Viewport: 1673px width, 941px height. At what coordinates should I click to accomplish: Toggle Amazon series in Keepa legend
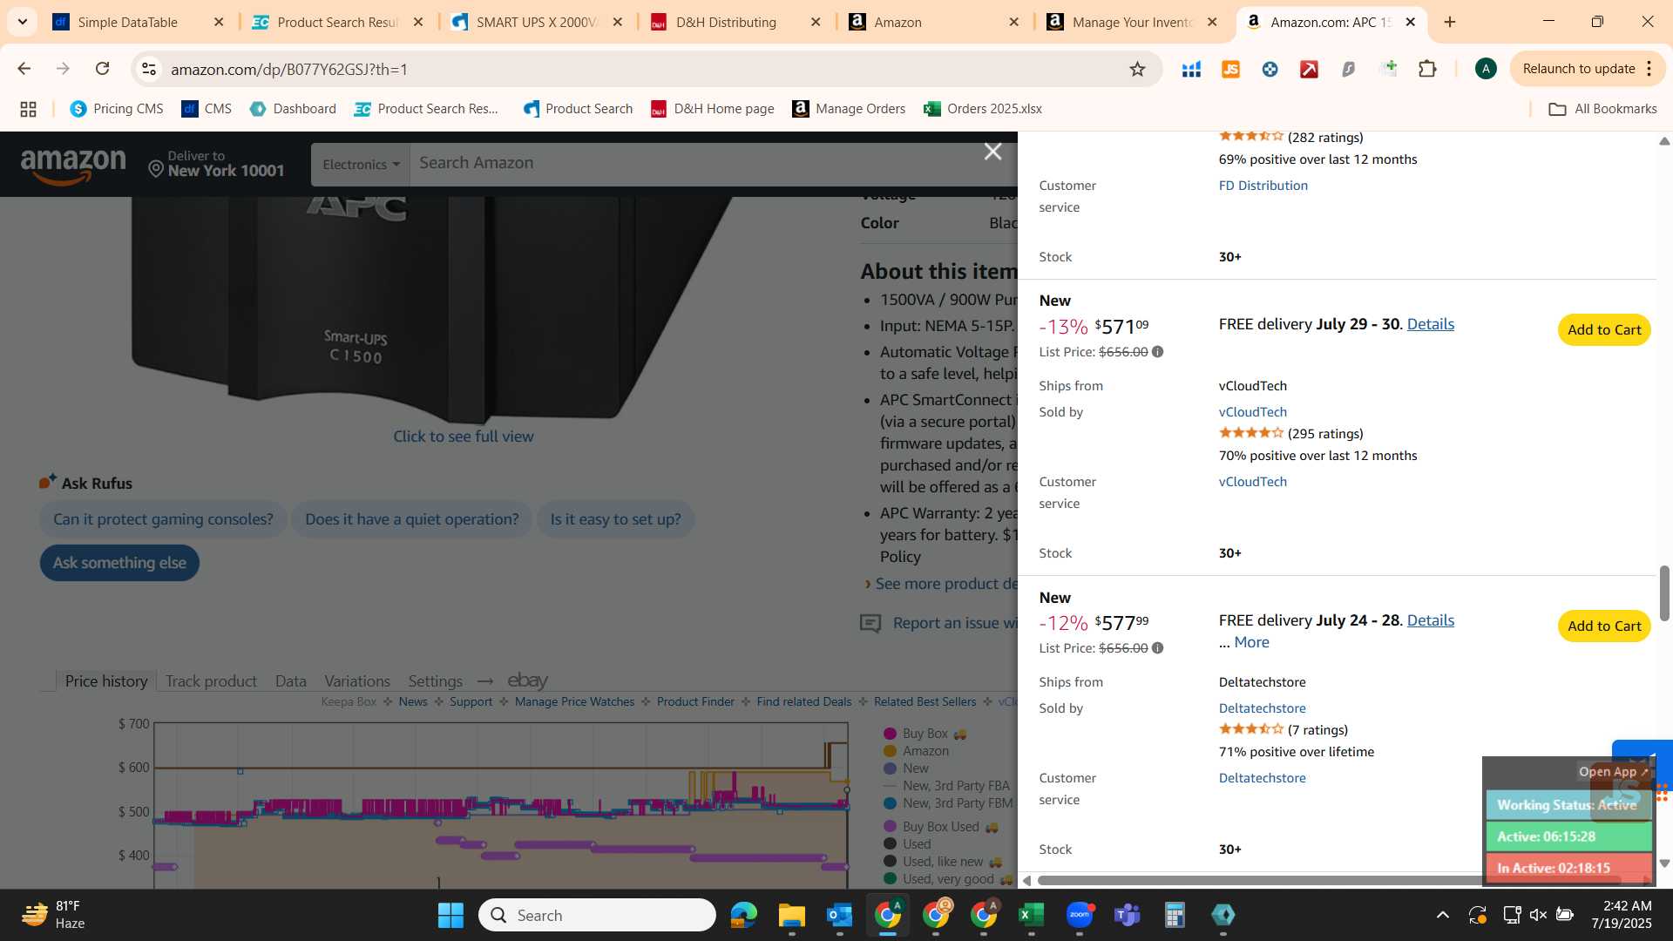(916, 751)
